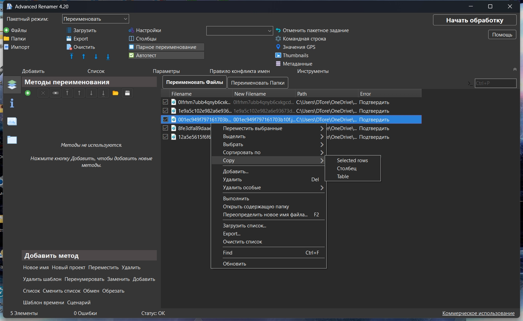Click the green add method plus icon
The image size is (523, 321).
tap(28, 93)
